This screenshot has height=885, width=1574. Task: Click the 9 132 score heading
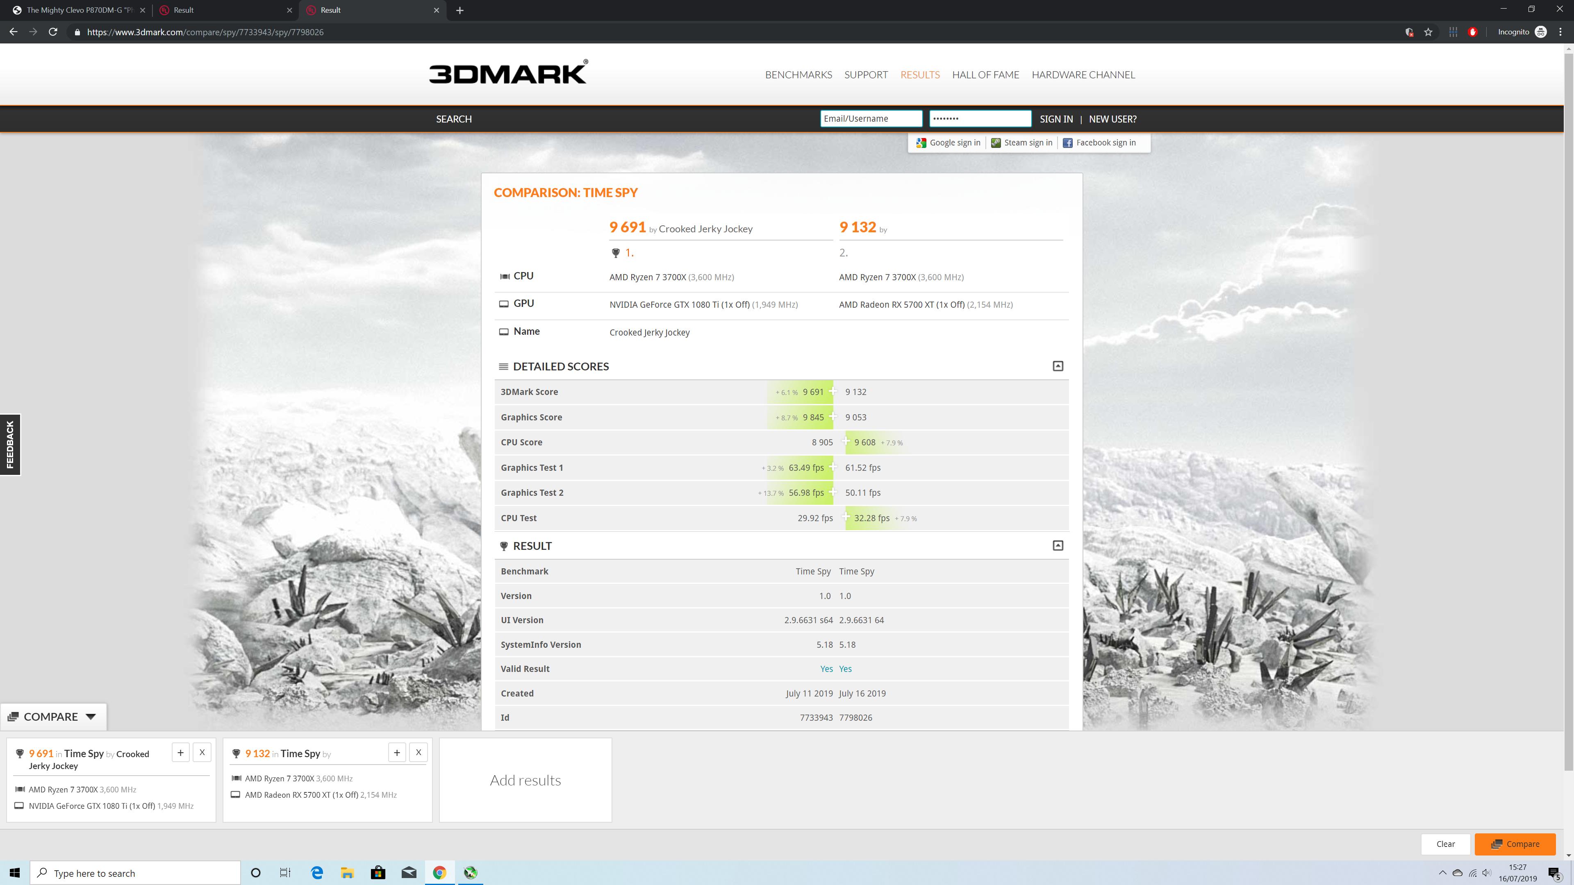point(857,227)
